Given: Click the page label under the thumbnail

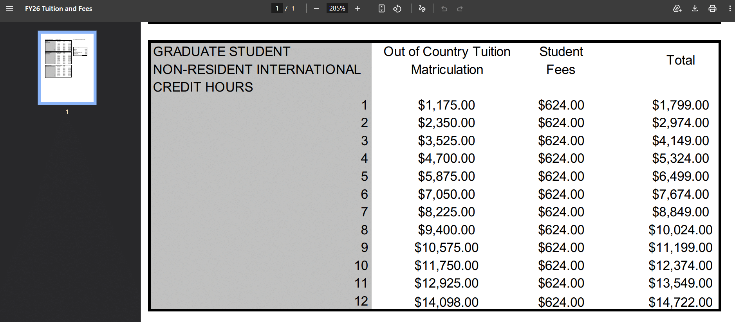Looking at the screenshot, I should (x=67, y=112).
